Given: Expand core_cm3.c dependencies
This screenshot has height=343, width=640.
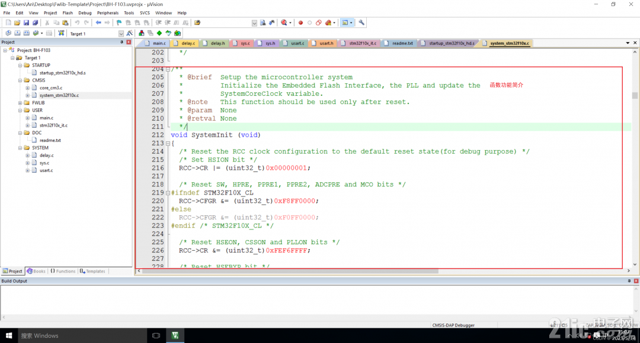Looking at the screenshot, I should (x=27, y=88).
